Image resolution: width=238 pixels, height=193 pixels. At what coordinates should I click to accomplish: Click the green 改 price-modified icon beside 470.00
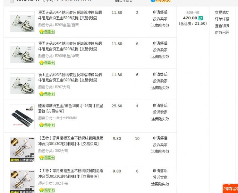click(200, 18)
